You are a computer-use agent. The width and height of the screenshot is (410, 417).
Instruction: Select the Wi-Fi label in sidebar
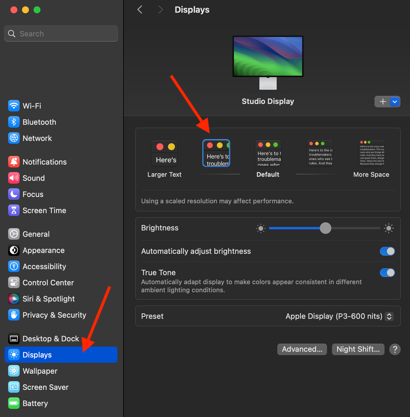tap(32, 106)
